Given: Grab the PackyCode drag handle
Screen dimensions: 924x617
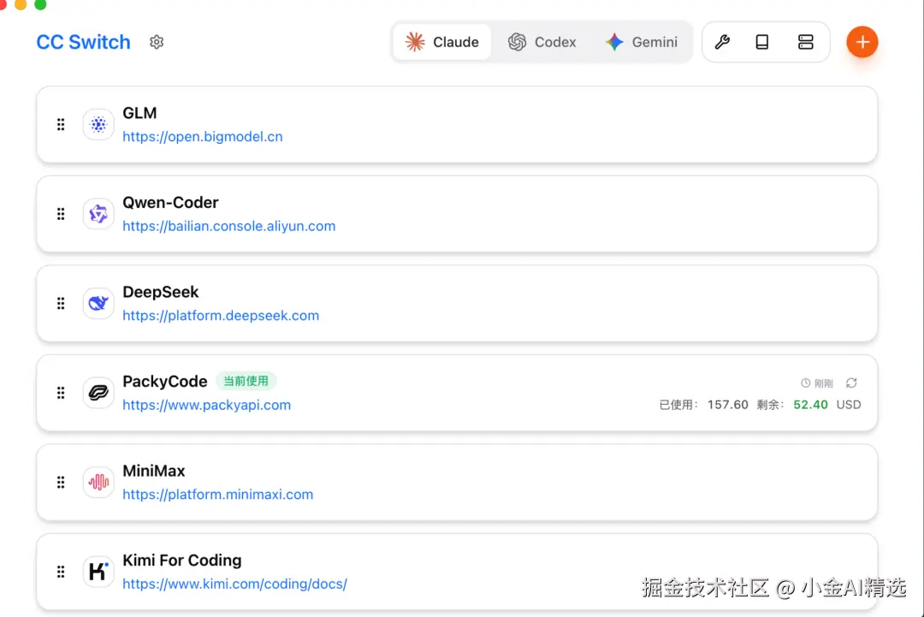Looking at the screenshot, I should [61, 393].
